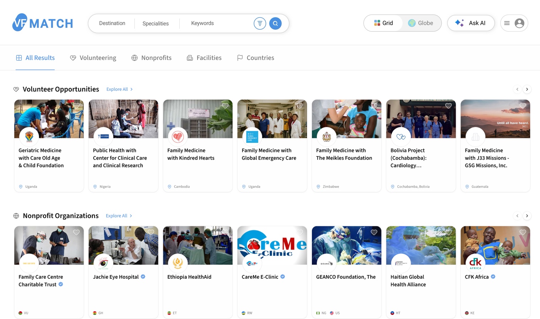
Task: Favorite the Public Health card
Action: 151,106
